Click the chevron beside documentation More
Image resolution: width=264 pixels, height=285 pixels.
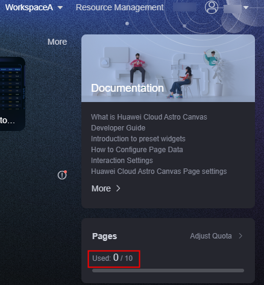click(118, 188)
